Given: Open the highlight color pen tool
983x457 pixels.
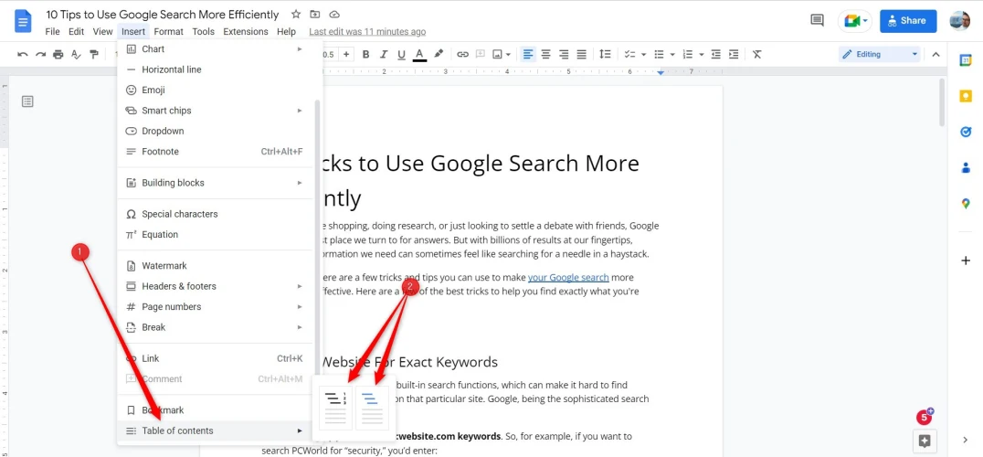Looking at the screenshot, I should (x=439, y=54).
